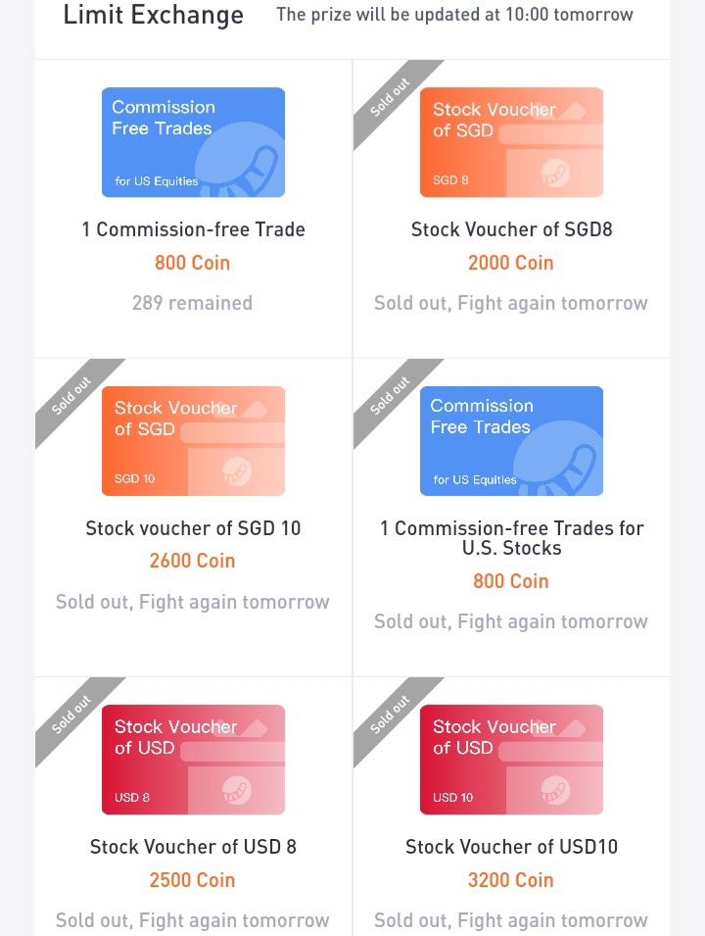Tap the 800 Coin price with 289 remained
The height and width of the screenshot is (936, 705).
[x=192, y=263]
